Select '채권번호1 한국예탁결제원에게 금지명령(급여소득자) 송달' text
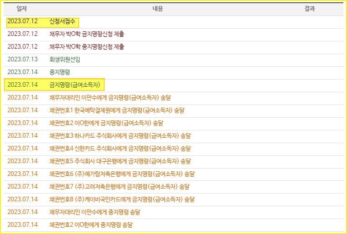347x234 pixels. 117,110
